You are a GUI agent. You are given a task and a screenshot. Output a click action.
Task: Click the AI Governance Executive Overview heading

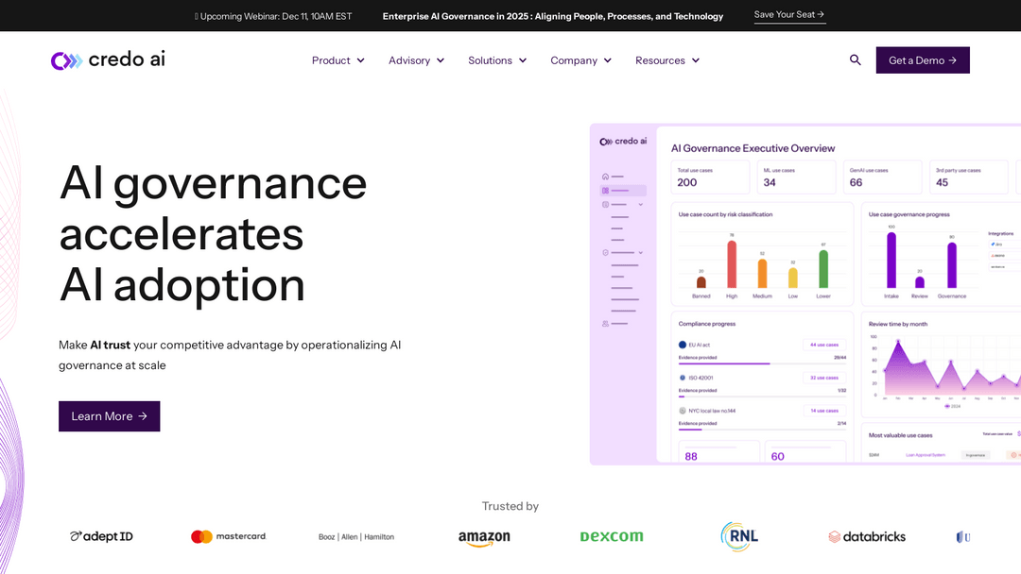[753, 148]
